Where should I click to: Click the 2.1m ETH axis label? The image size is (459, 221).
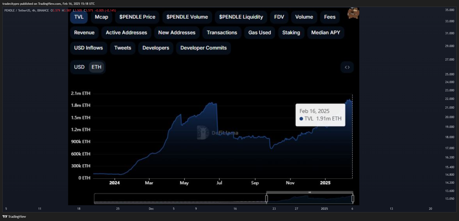(81, 93)
